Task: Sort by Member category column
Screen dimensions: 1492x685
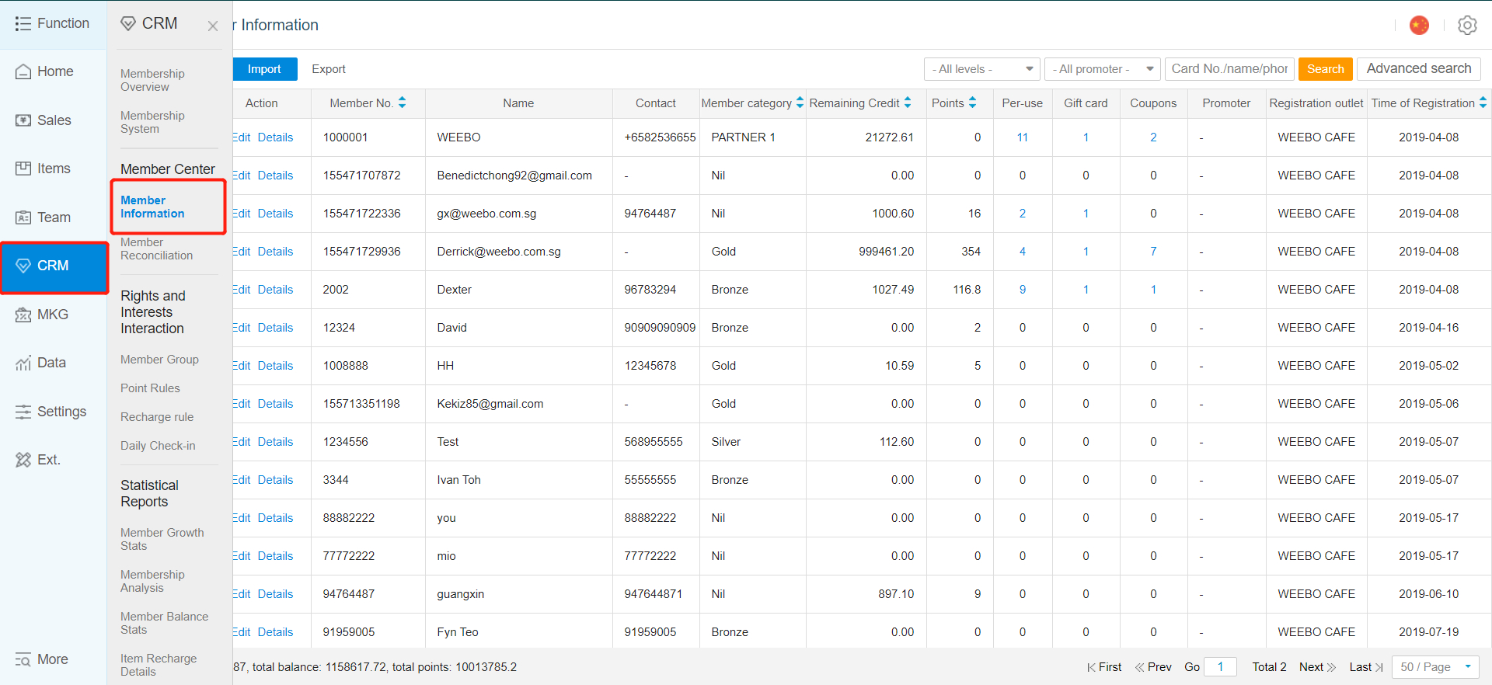Action: [800, 103]
